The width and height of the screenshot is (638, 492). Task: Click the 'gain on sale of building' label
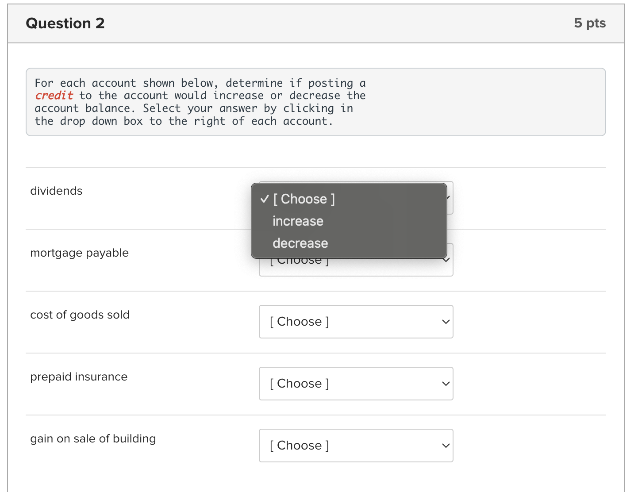(x=93, y=438)
